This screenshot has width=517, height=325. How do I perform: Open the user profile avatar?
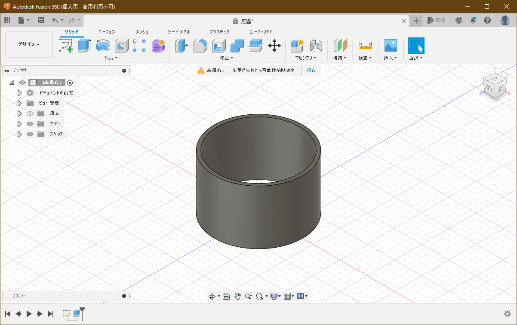[x=505, y=20]
